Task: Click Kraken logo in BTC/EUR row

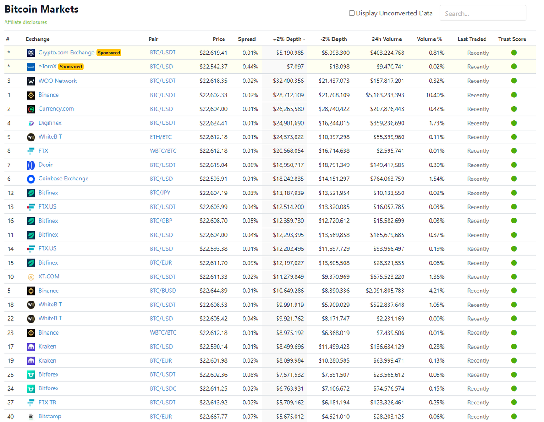Action: (x=31, y=361)
